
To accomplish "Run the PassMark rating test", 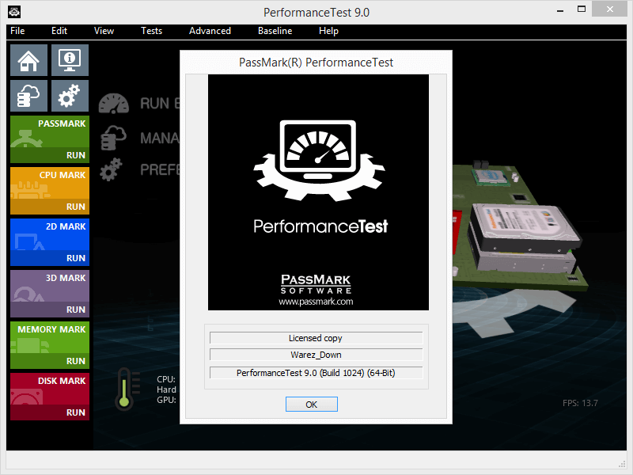I will click(x=75, y=155).
